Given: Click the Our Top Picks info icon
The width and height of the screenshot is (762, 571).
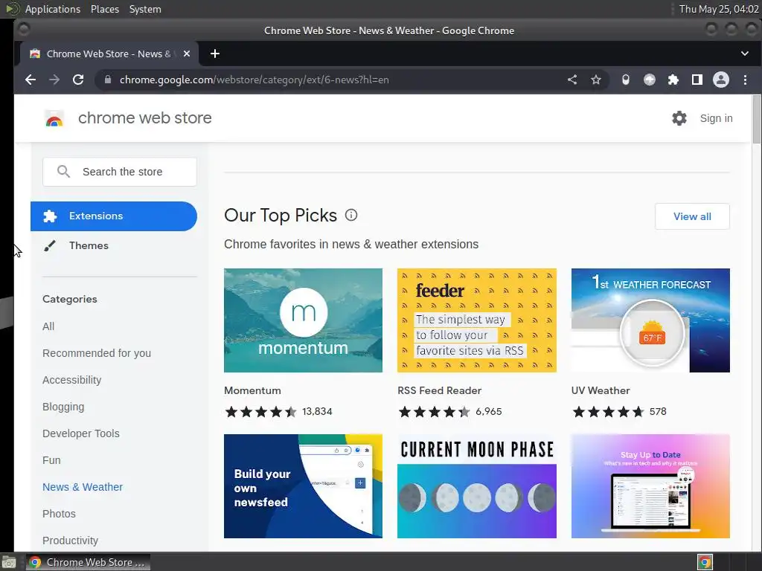Looking at the screenshot, I should point(351,215).
